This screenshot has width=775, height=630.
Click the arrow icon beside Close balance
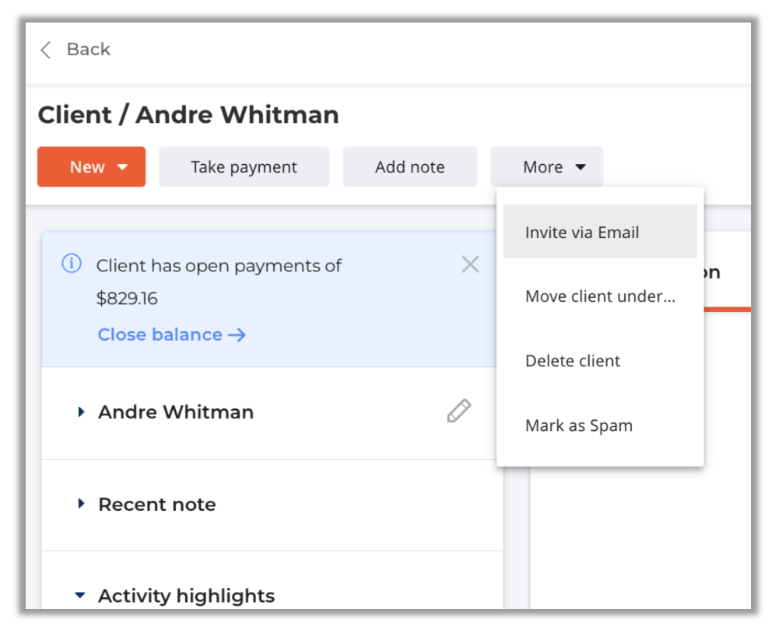pos(237,335)
